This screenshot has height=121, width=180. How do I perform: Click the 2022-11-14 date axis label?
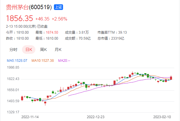(x=30, y=117)
